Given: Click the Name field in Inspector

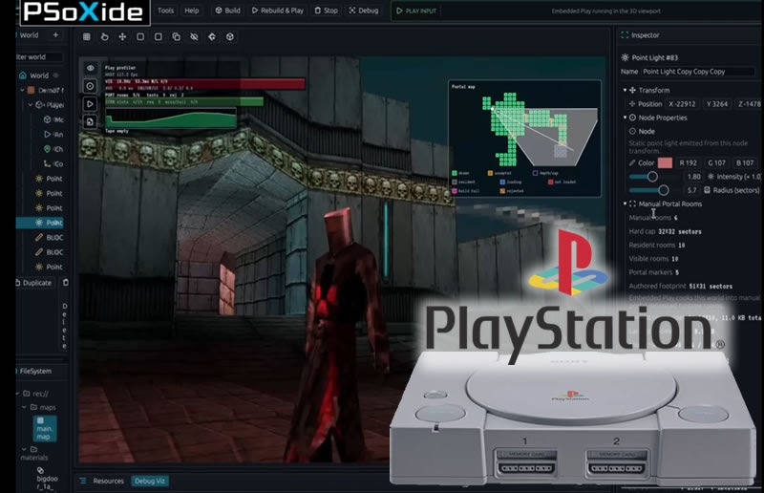Looking at the screenshot, I should coord(698,72).
